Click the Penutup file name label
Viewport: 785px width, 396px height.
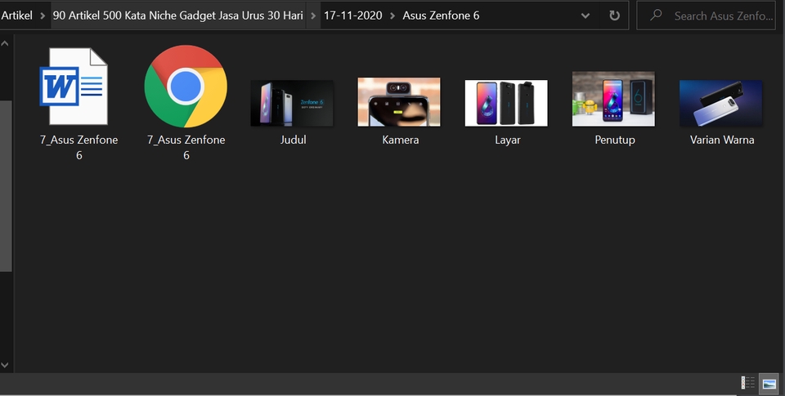[x=615, y=140]
